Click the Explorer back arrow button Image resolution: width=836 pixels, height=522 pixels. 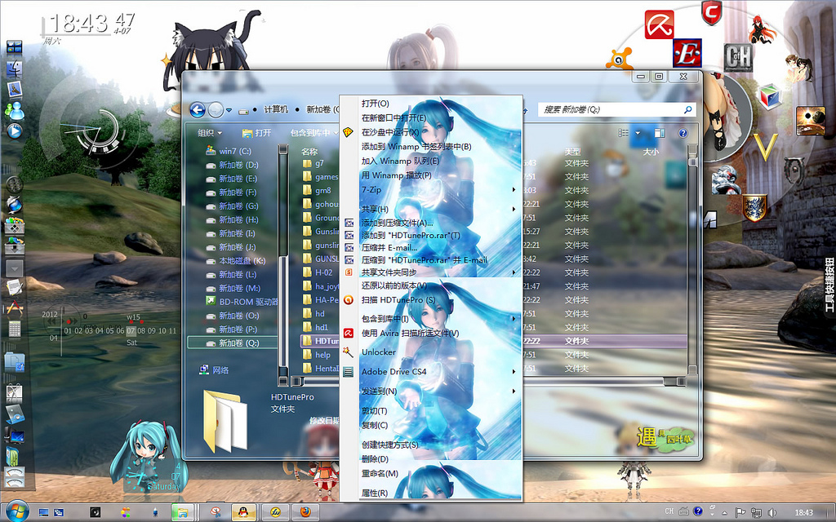click(198, 110)
